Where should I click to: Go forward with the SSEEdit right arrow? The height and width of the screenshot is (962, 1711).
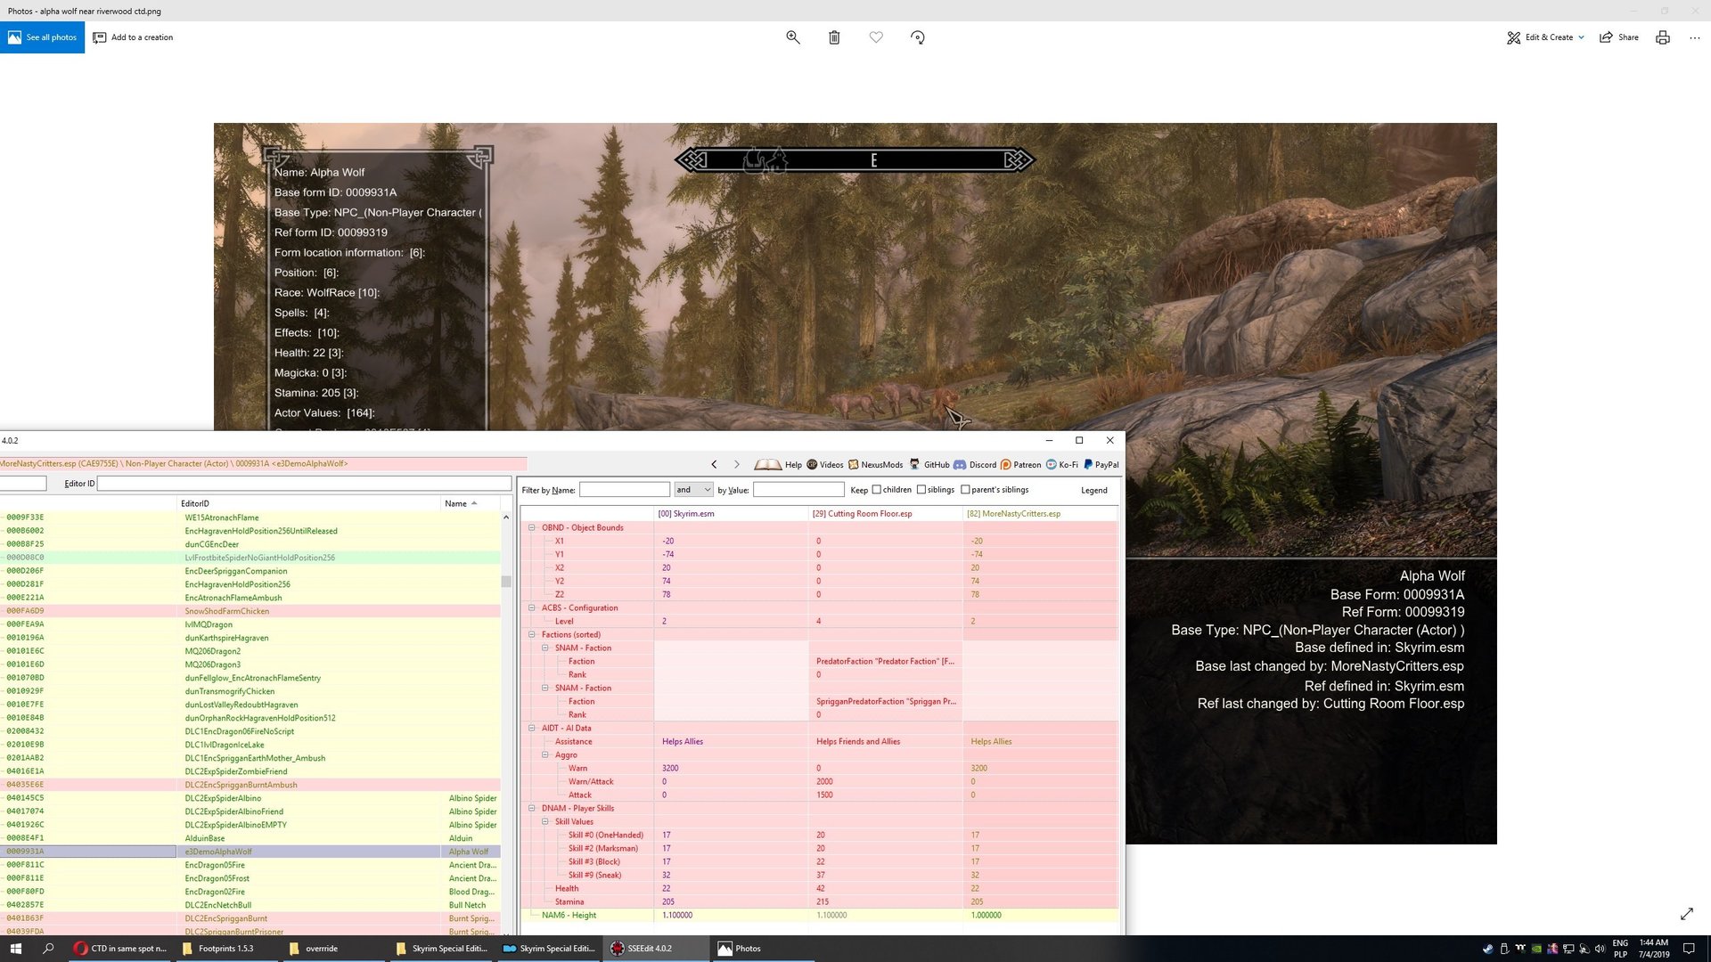tap(736, 465)
